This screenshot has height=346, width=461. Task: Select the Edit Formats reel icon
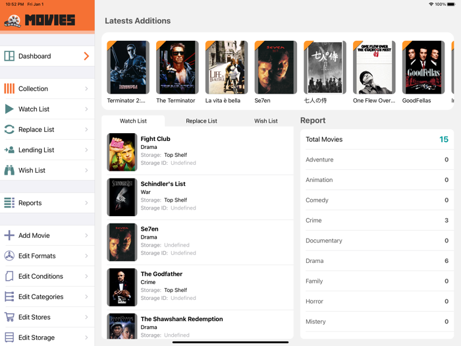point(9,256)
